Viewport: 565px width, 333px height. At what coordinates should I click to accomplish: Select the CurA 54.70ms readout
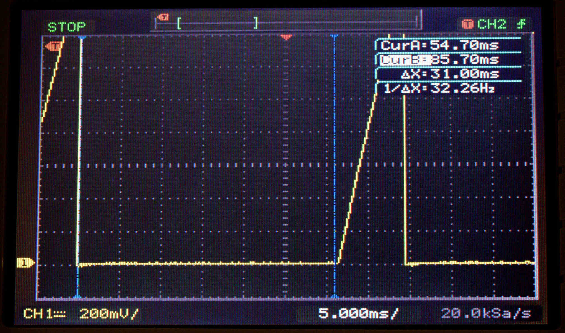[x=439, y=45]
